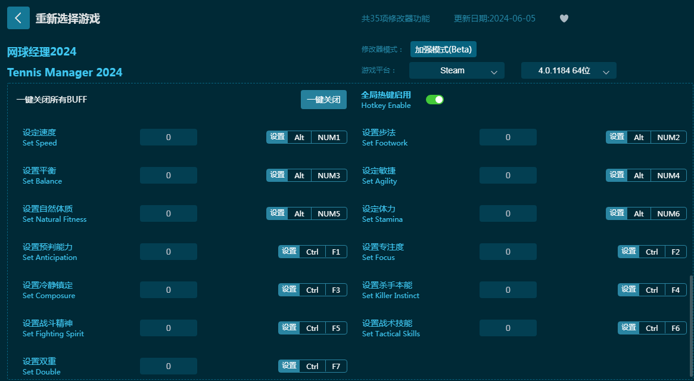Click the Set Composure value field
This screenshot has width=694, height=381.
[169, 290]
